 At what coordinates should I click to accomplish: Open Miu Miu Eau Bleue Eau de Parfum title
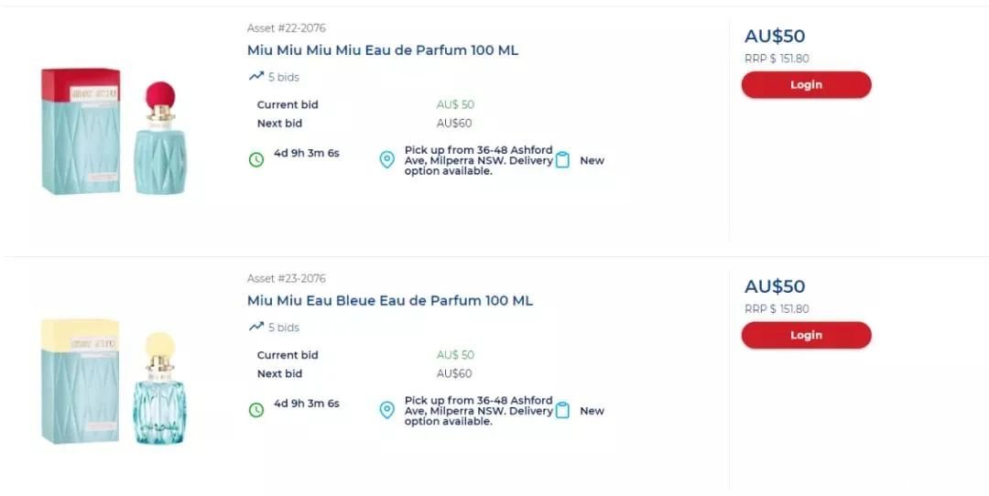pyautogui.click(x=390, y=300)
